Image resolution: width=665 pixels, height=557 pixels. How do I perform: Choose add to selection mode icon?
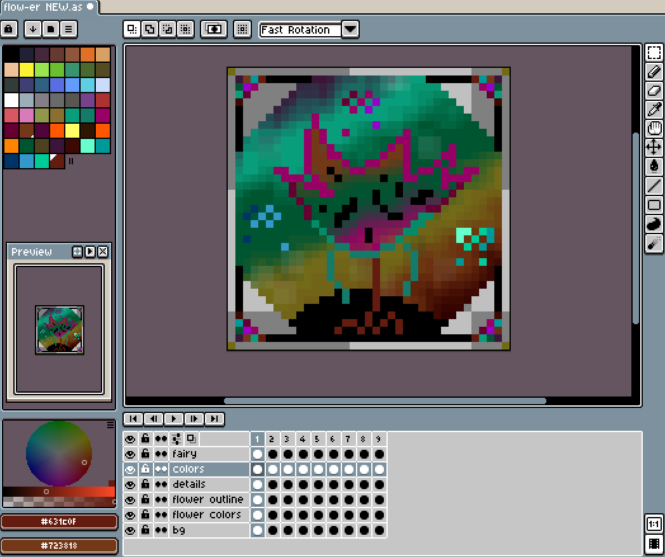[x=150, y=29]
